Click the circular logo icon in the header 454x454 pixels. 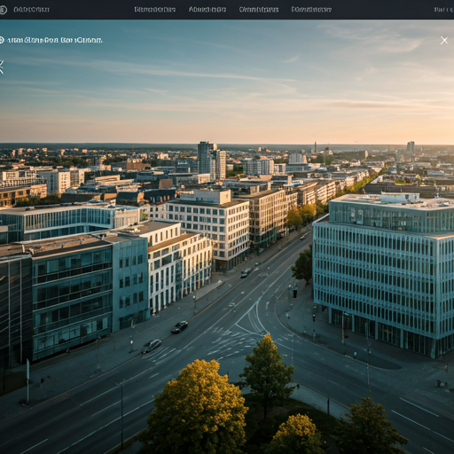click(x=3, y=10)
